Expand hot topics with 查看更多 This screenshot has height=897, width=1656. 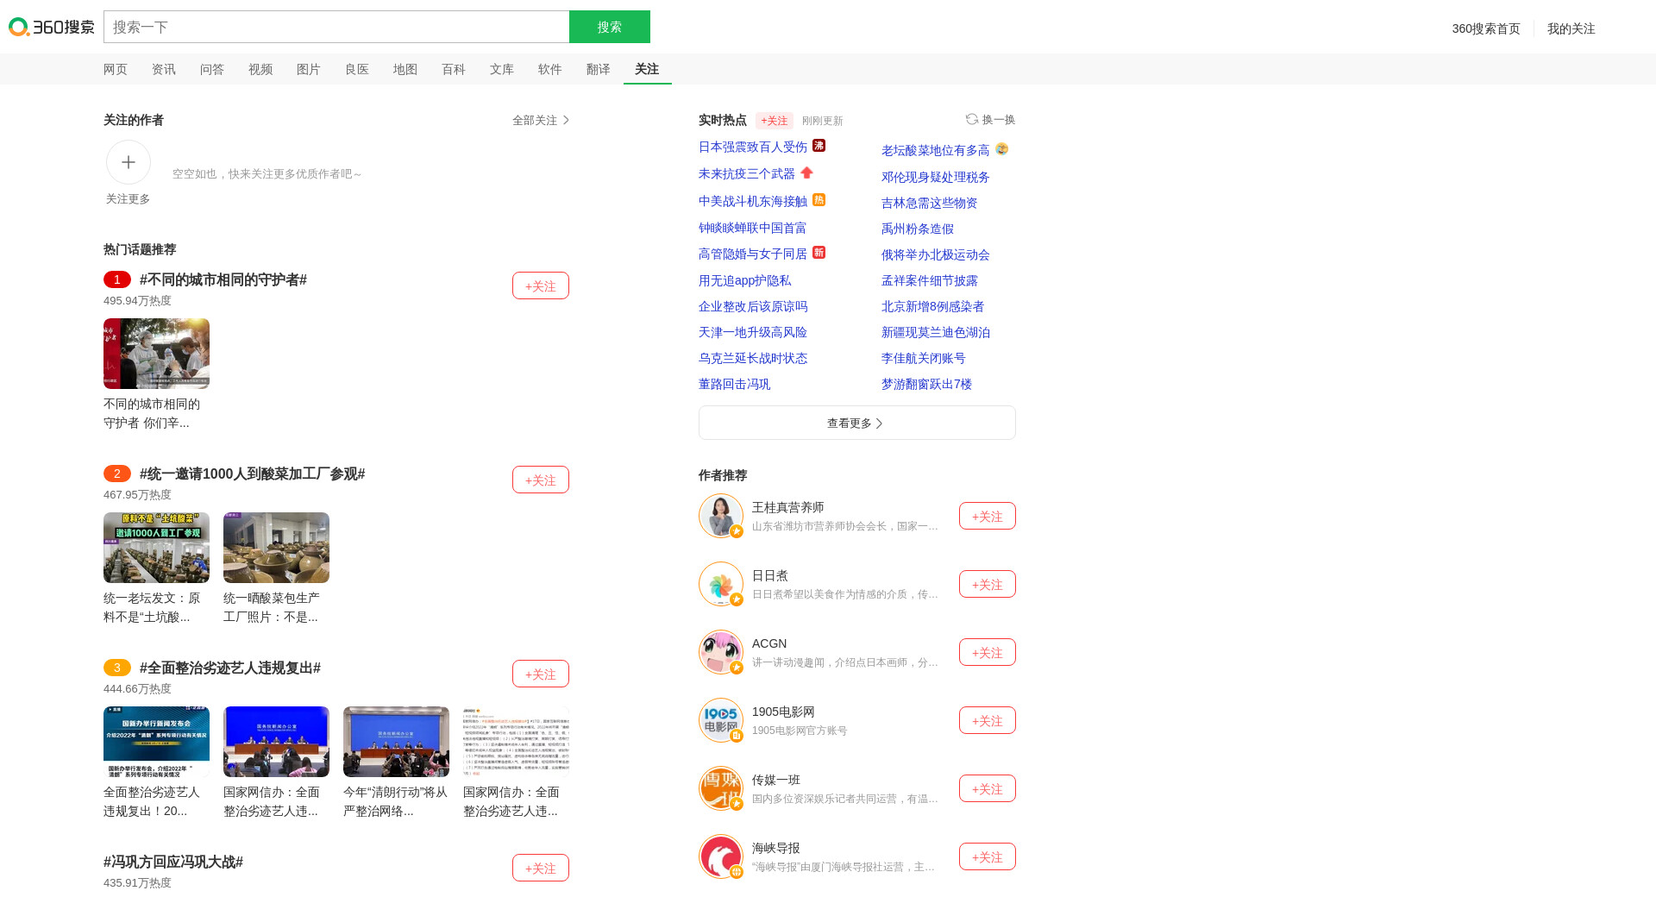(x=856, y=423)
